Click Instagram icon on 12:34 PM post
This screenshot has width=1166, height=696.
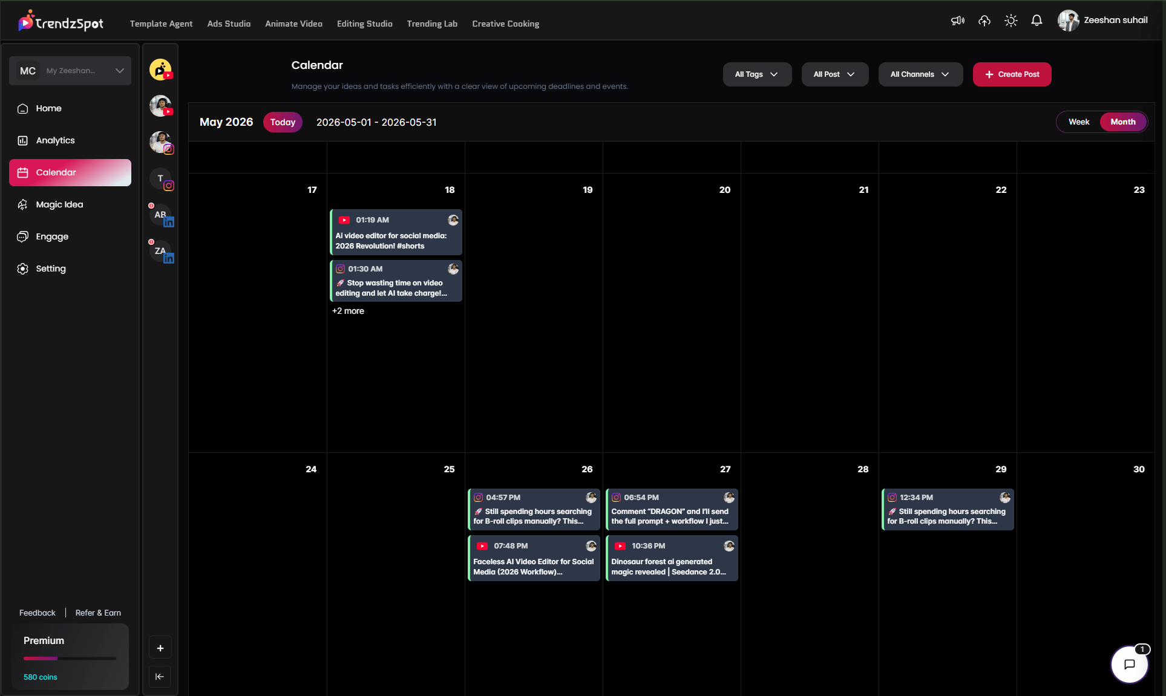pyautogui.click(x=892, y=498)
